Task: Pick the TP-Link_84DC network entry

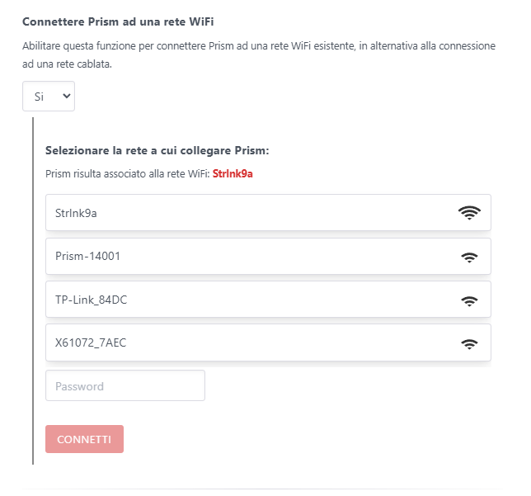Action: [268, 300]
